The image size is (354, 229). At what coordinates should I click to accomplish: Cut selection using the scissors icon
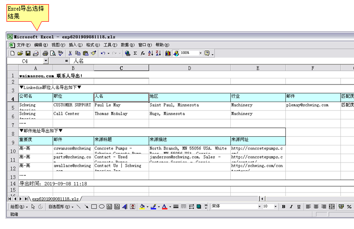coord(70,53)
